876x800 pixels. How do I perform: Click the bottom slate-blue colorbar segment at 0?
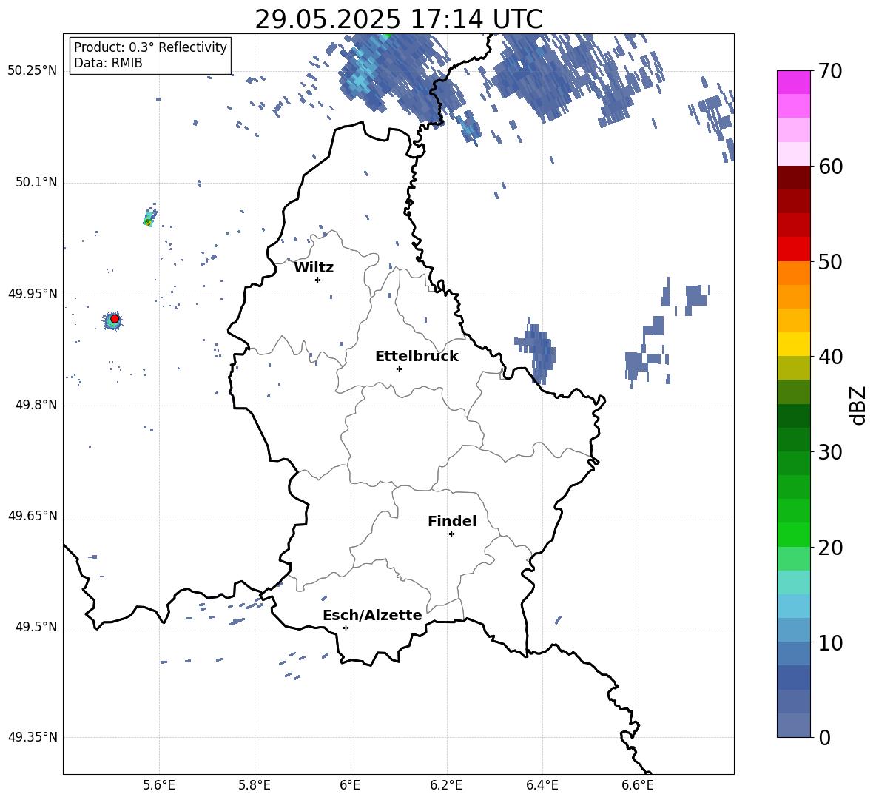tap(793, 725)
